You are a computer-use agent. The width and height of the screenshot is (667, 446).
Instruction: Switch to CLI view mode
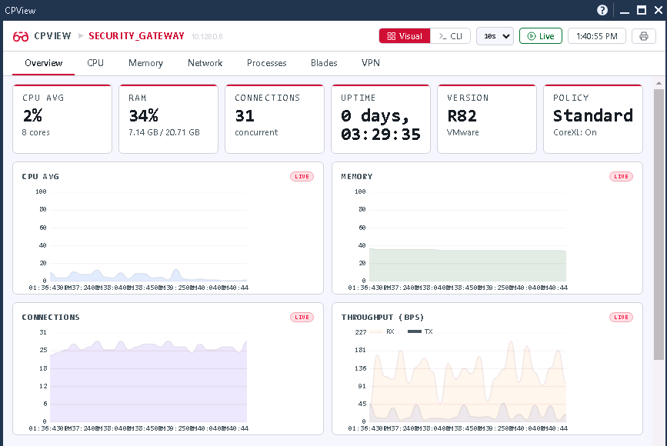(x=450, y=36)
